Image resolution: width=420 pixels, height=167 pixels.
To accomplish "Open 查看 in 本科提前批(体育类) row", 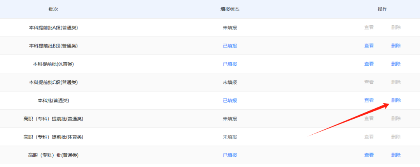I will 369,64.
